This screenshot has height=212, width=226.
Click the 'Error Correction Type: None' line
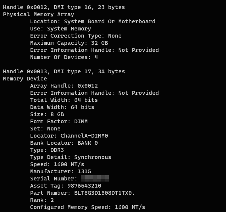coord(76,36)
